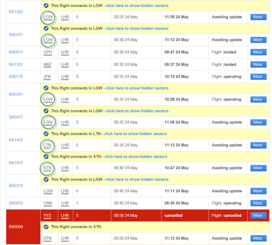The height and width of the screenshot is (245, 272).
Task: Open flight number BA1301
Action: point(16,64)
